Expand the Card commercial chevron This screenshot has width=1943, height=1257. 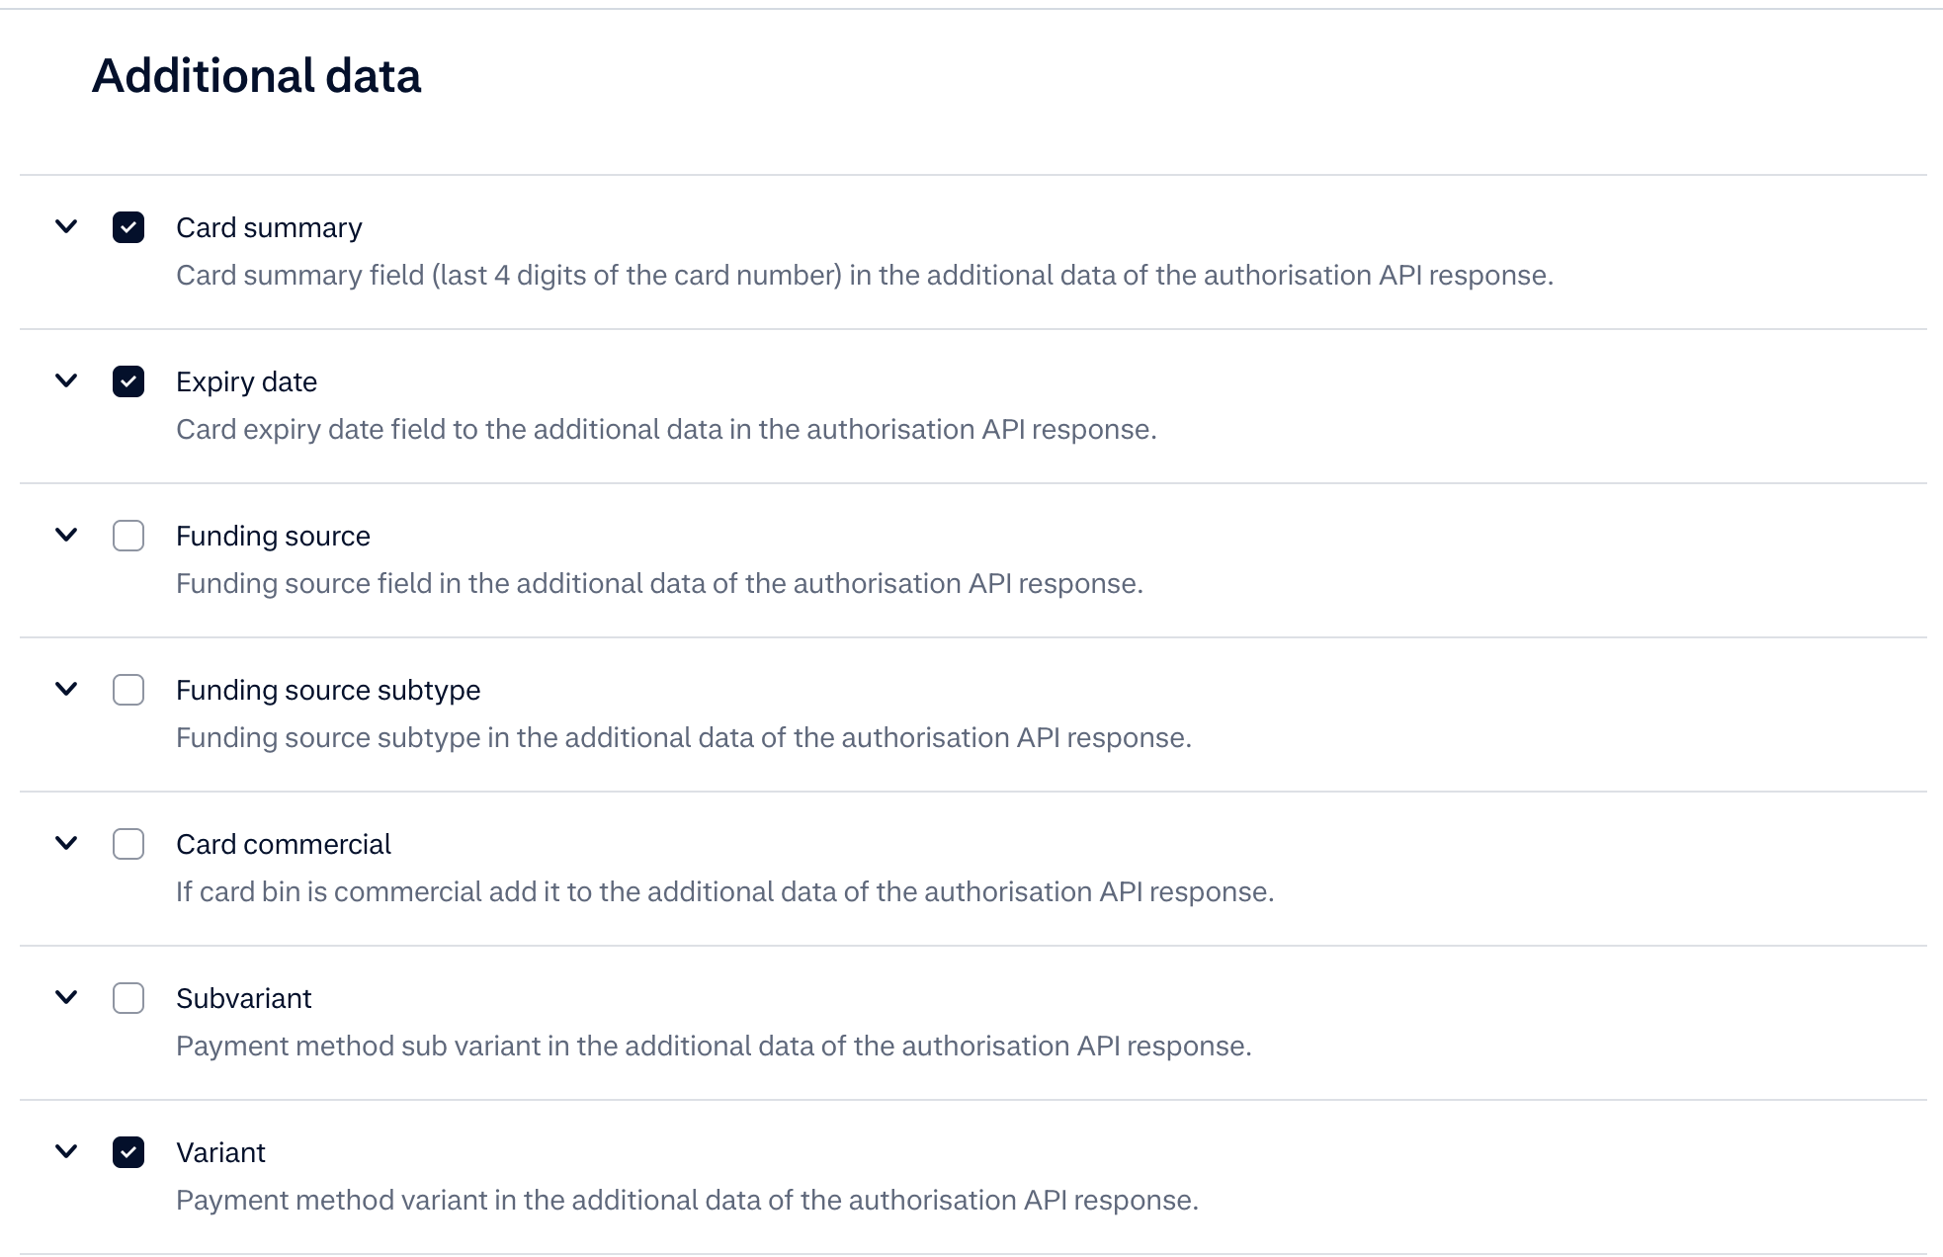66,843
